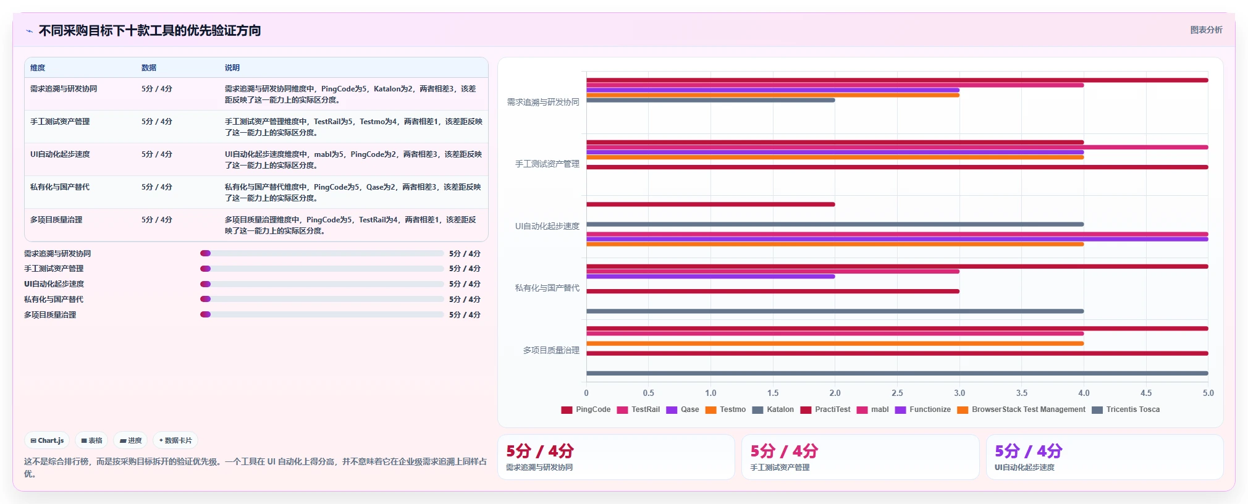This screenshot has height=504, width=1248.
Task: Select the 表格 tag
Action: click(91, 440)
